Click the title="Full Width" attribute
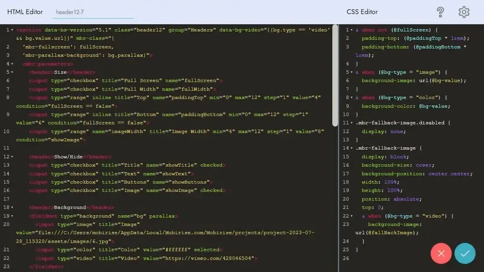The height and width of the screenshot is (272, 484). 130,89
